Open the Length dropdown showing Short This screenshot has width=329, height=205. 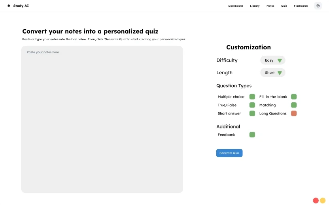tap(272, 73)
